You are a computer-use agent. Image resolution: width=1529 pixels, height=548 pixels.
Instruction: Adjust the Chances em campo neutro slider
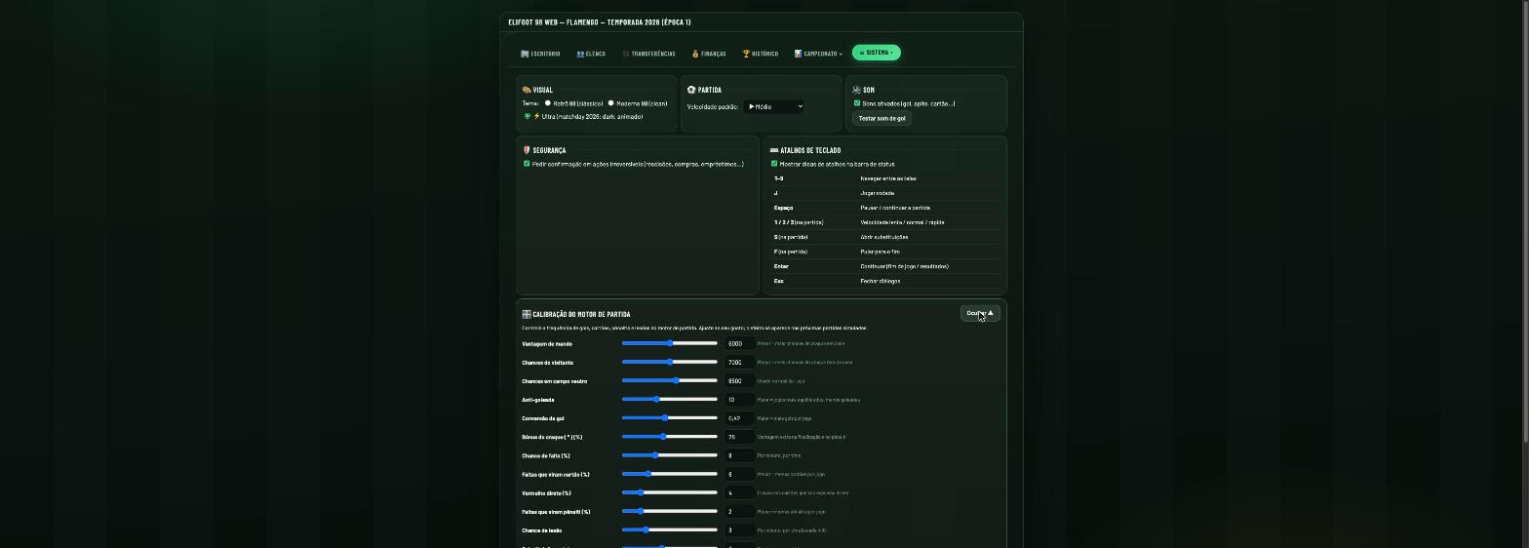[670, 380]
